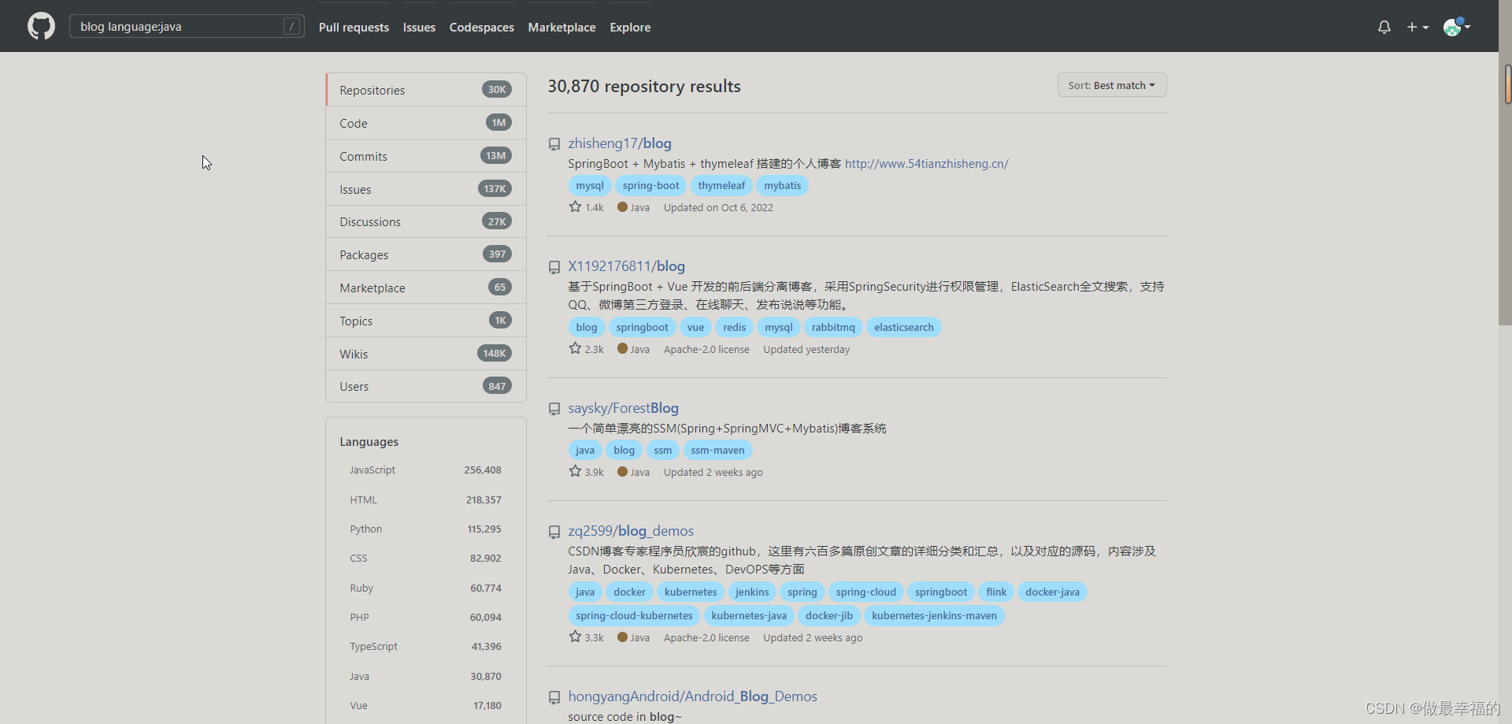Open X1192176811/blog repository

pyautogui.click(x=627, y=266)
